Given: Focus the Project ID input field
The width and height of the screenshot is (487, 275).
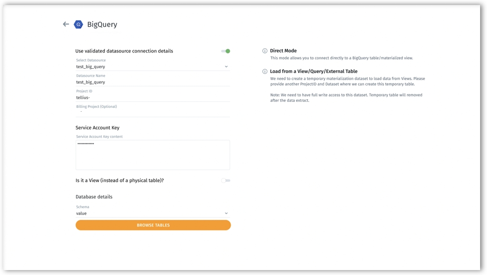Looking at the screenshot, I should (152, 97).
